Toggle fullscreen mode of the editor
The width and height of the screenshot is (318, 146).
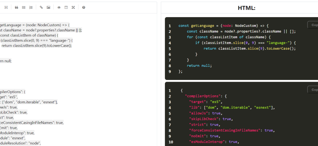point(73,7)
